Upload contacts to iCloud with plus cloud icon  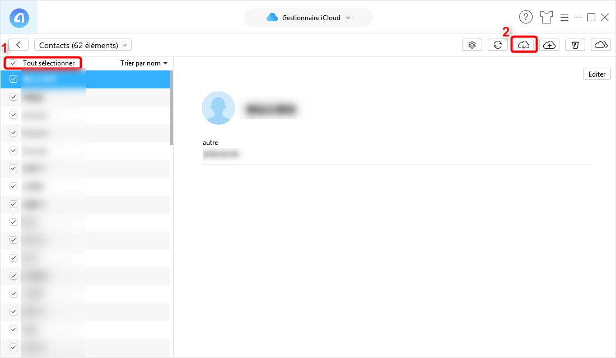pyautogui.click(x=549, y=45)
